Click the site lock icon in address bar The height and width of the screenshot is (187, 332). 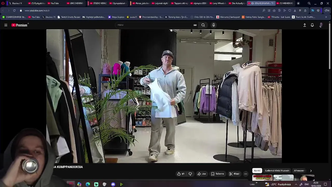tap(21, 10)
